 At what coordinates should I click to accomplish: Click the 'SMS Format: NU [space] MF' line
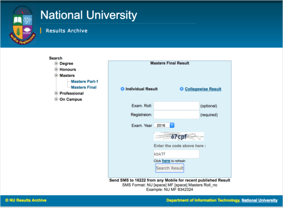[x=170, y=185]
